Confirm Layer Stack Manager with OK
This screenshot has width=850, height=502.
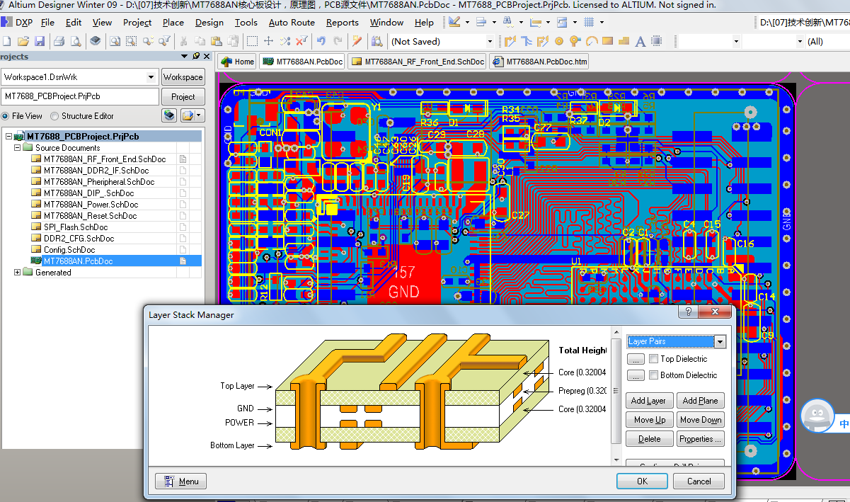pyautogui.click(x=642, y=481)
